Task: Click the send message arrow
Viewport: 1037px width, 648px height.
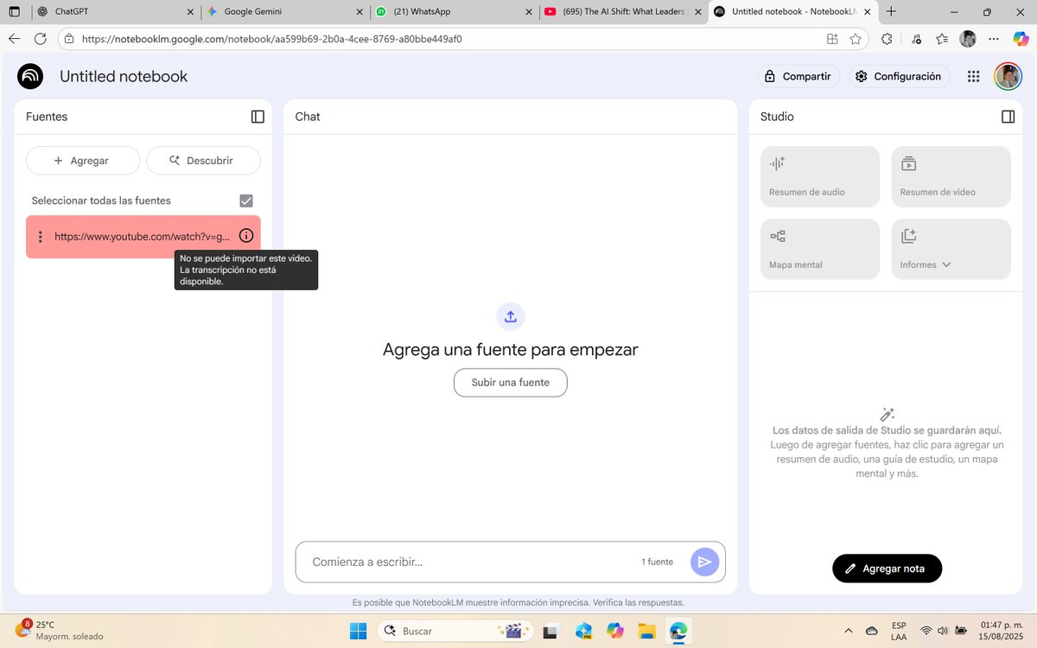Action: tap(704, 562)
